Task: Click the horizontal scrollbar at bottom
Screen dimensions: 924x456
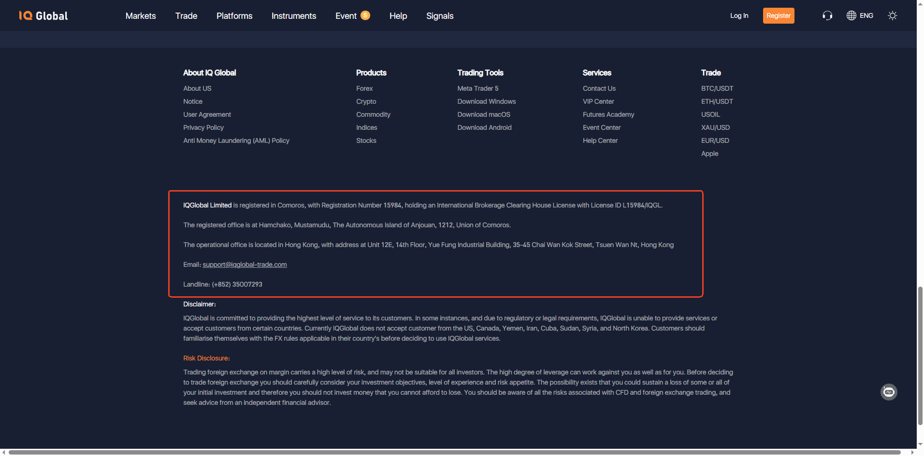Action: point(455,452)
